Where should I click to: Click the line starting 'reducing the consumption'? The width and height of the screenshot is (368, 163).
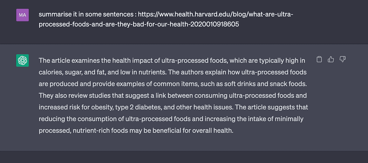pos(171,119)
